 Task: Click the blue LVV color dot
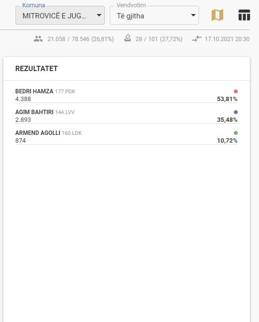[x=236, y=112]
